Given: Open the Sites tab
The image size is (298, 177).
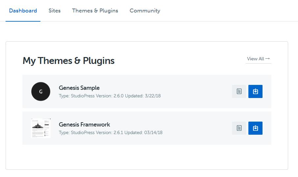Looking at the screenshot, I should pyautogui.click(x=55, y=10).
